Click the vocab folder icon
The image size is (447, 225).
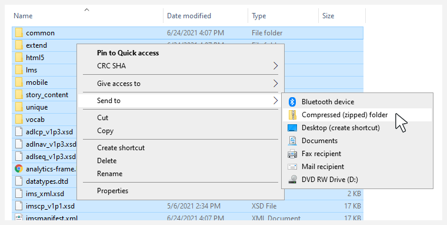click(19, 120)
